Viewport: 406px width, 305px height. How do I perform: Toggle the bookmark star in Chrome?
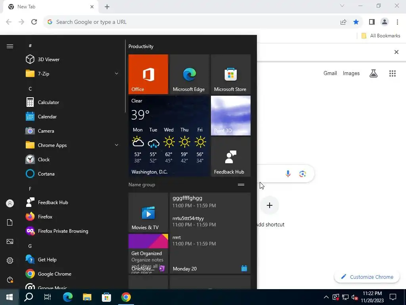click(356, 22)
